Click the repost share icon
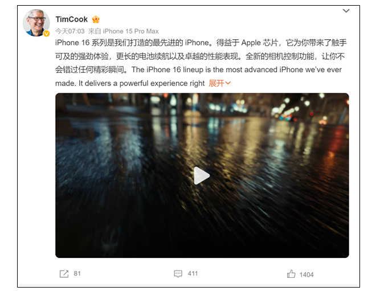 click(64, 274)
